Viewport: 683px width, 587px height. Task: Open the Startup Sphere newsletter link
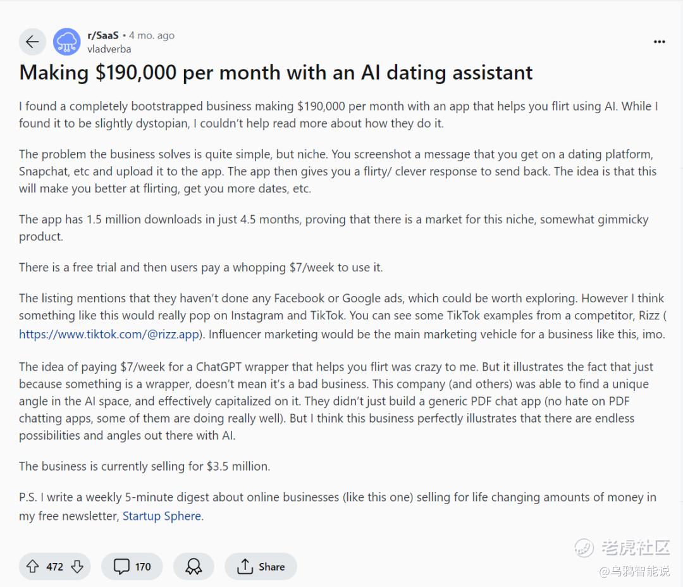(162, 516)
